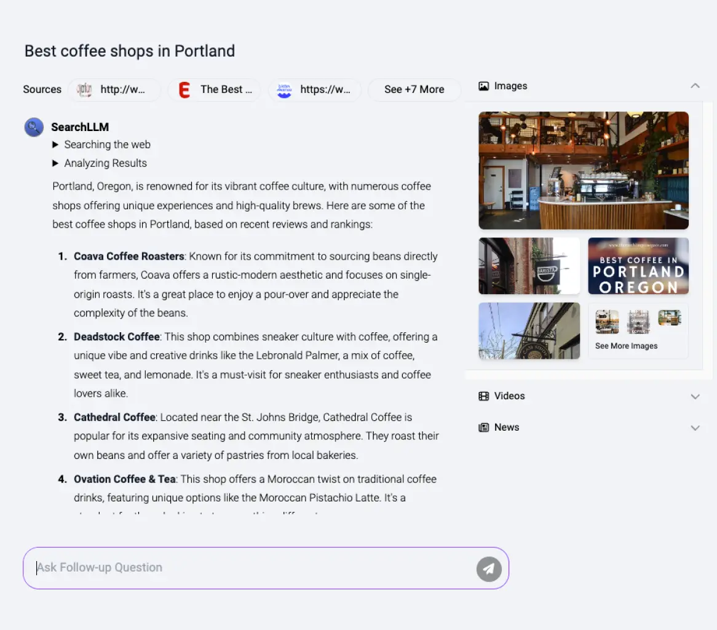Click the News newspaper icon
Image resolution: width=717 pixels, height=630 pixels.
[484, 428]
